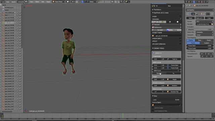Click the File Path input field
The image size is (215, 121).
pyautogui.click(x=203, y=24)
